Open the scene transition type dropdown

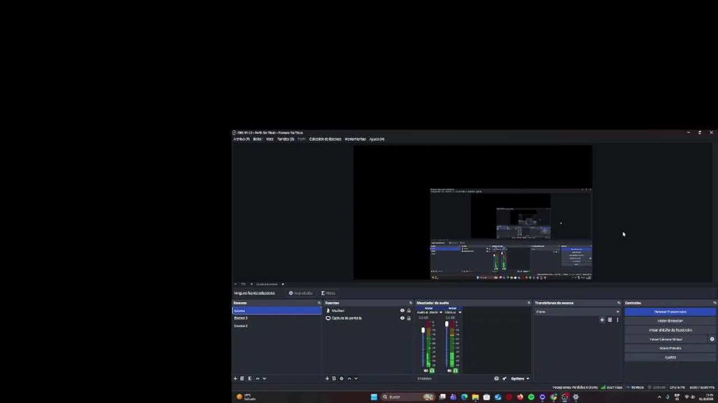pos(578,312)
